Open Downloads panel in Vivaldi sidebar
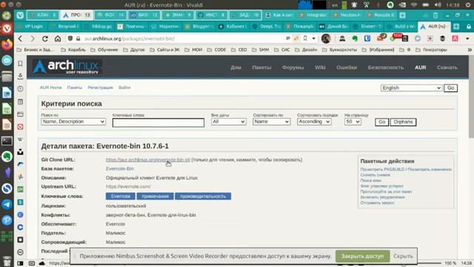 (20, 76)
